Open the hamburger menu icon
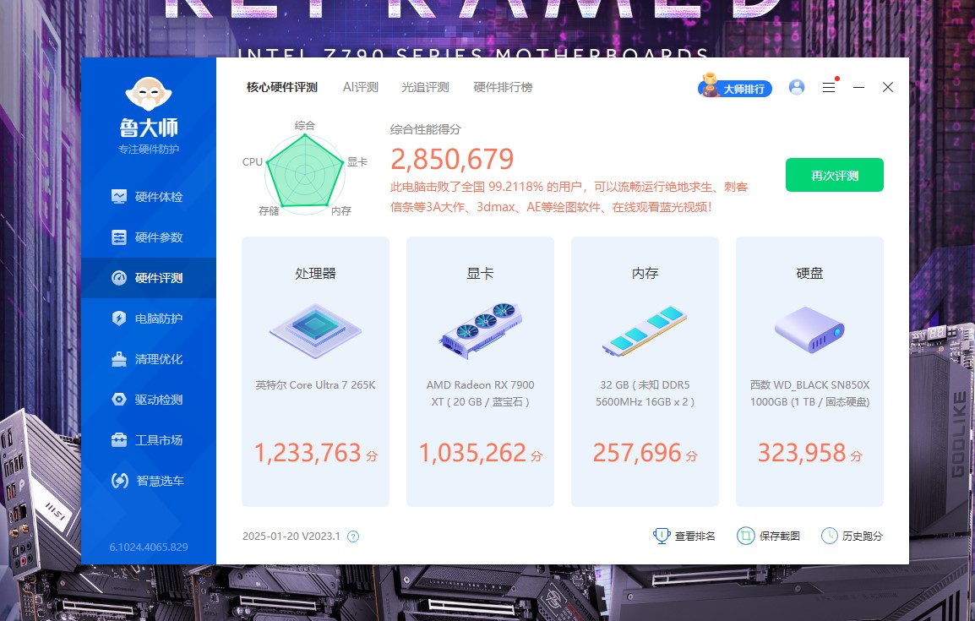Screen dimensions: 975x621 829,88
